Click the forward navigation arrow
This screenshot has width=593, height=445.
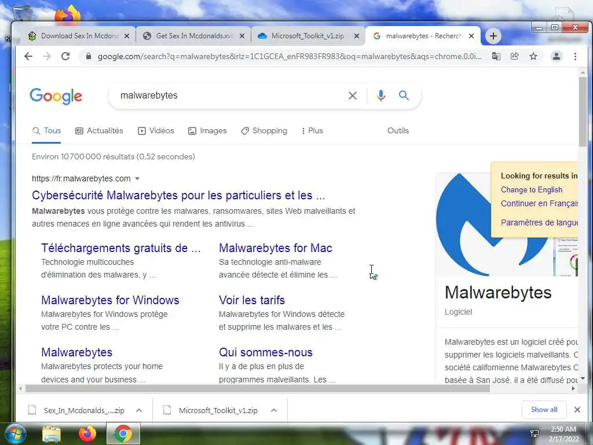[46, 56]
